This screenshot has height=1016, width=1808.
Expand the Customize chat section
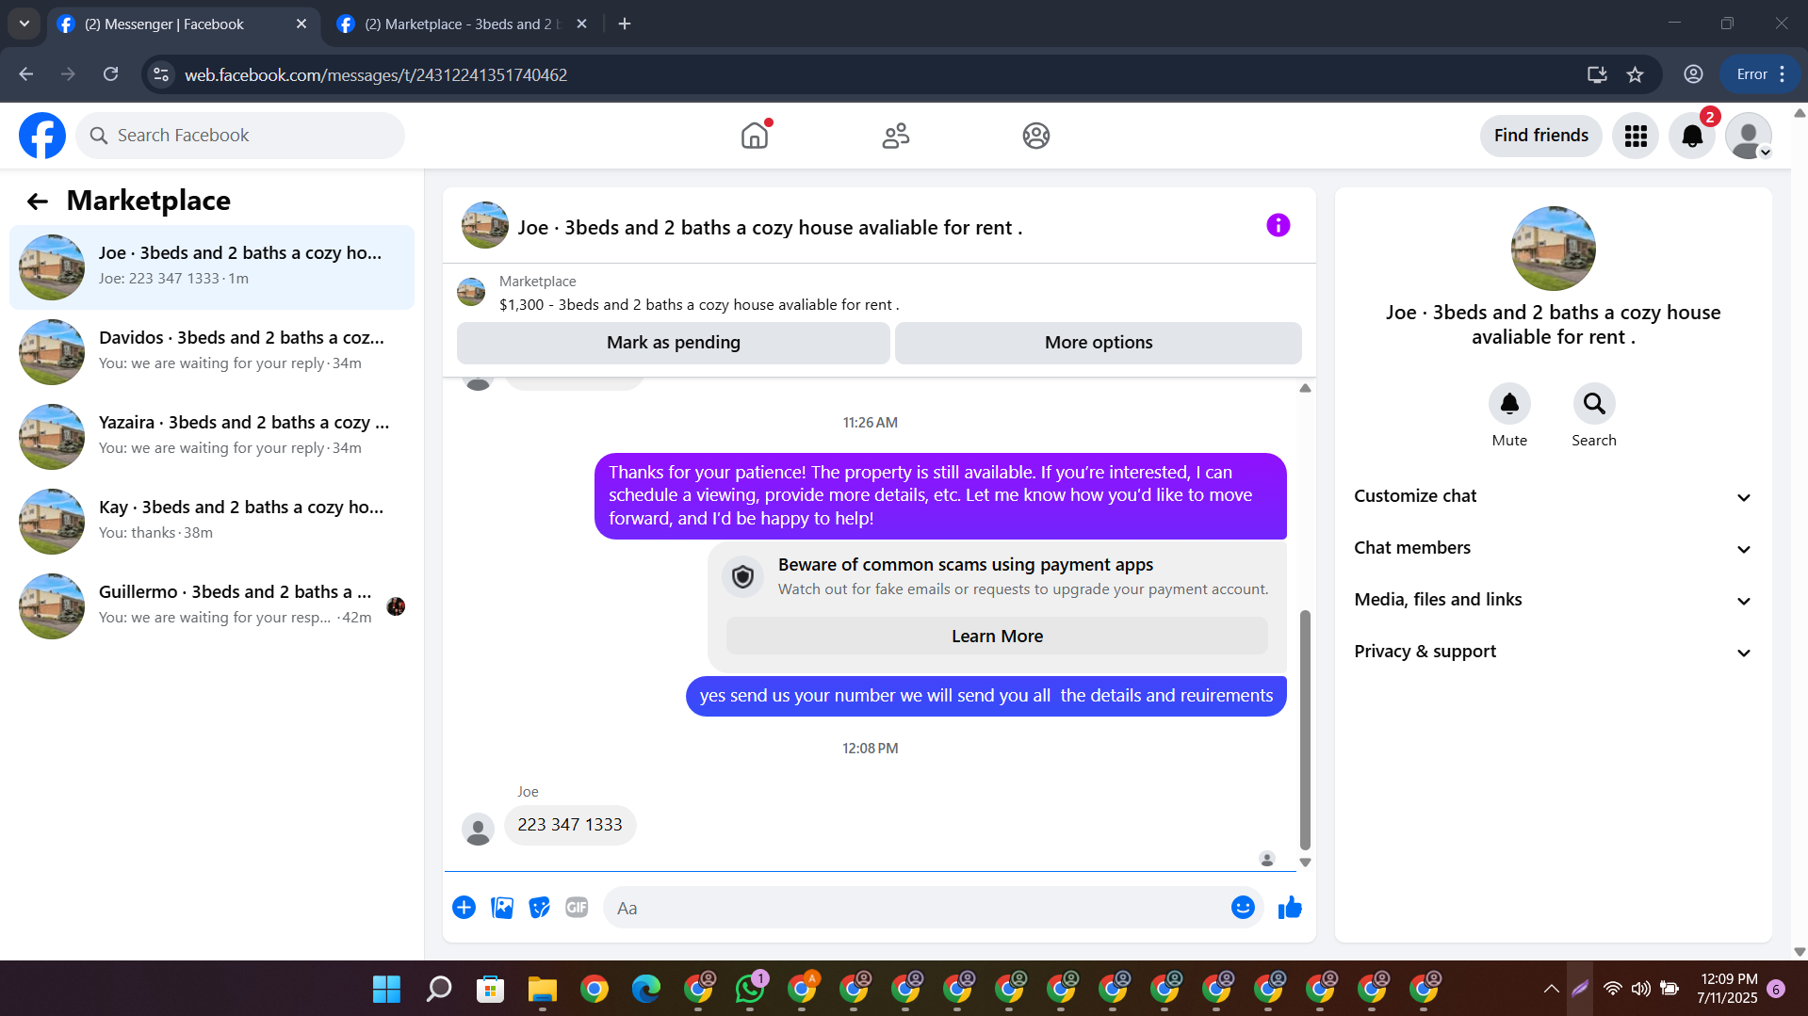(1553, 496)
